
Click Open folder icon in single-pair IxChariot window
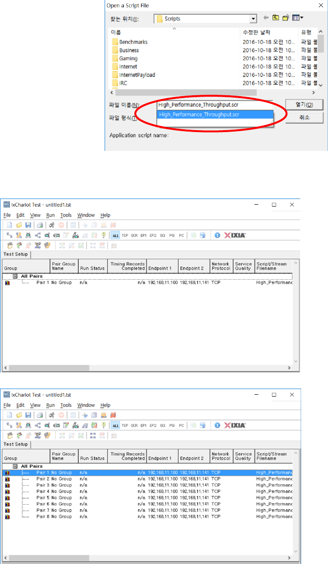coord(19,225)
